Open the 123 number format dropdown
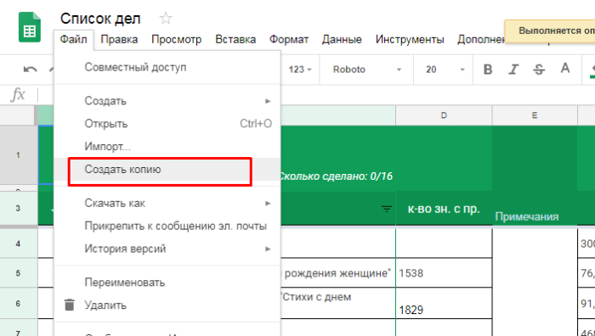 click(x=300, y=70)
